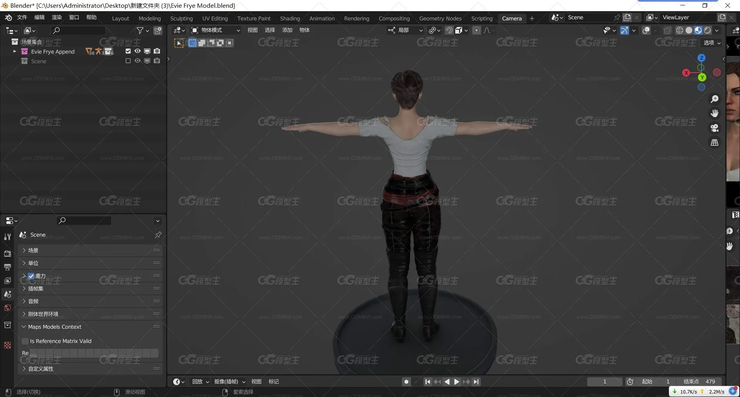Viewport: 740px width, 397px height.
Task: Choose the invert selection mode
Action: (x=220, y=43)
